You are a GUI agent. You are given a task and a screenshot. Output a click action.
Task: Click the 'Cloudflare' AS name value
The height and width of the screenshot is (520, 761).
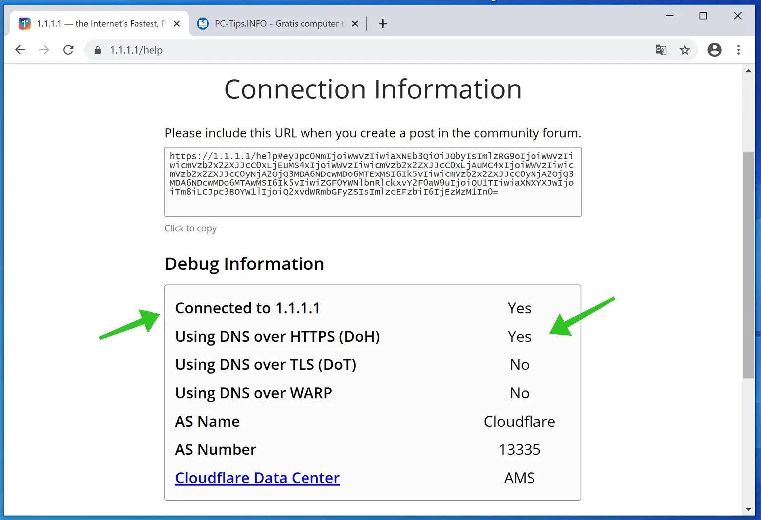coord(520,421)
